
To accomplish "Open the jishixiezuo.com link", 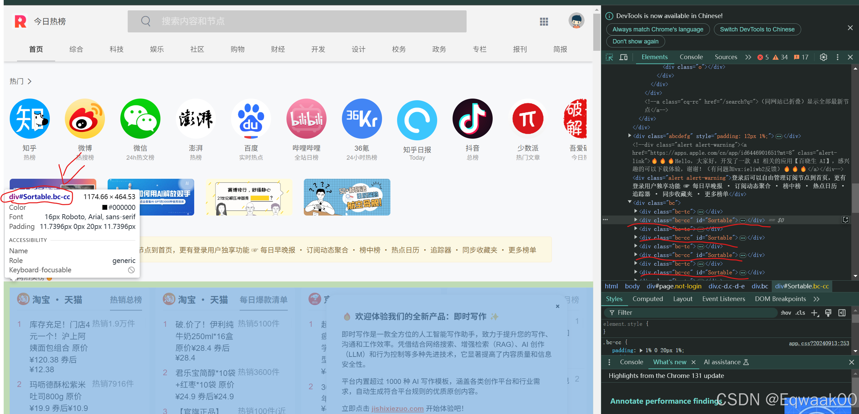I will coord(397,408).
